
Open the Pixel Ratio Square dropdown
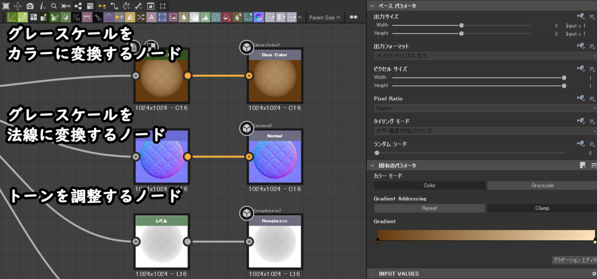click(x=485, y=108)
